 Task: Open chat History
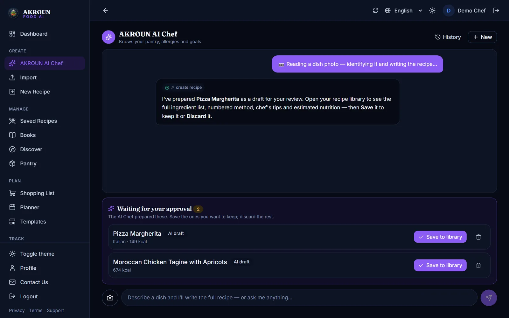click(448, 37)
